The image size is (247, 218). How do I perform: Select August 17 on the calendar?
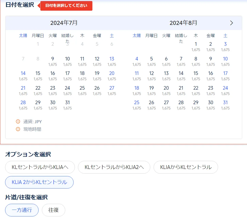click(x=225, y=73)
